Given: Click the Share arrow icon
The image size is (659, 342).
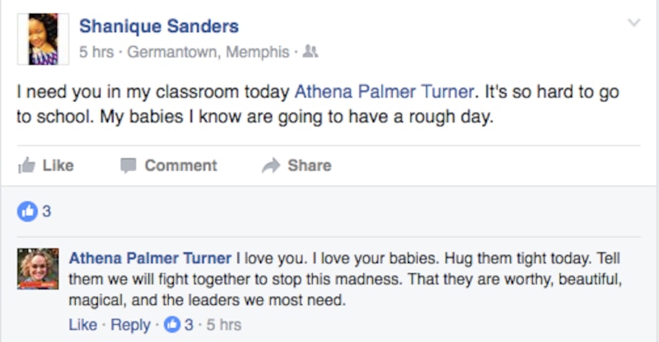Looking at the screenshot, I should (x=271, y=166).
